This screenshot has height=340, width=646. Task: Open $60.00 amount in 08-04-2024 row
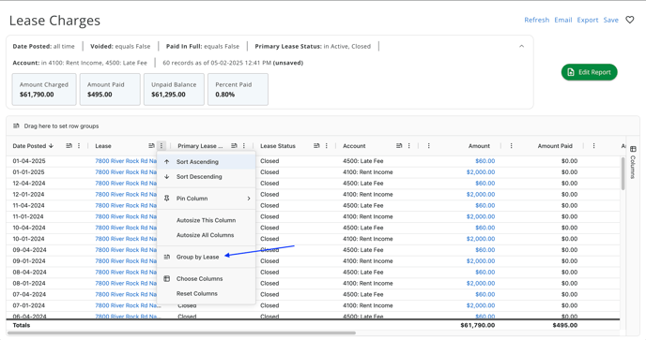[x=484, y=273]
